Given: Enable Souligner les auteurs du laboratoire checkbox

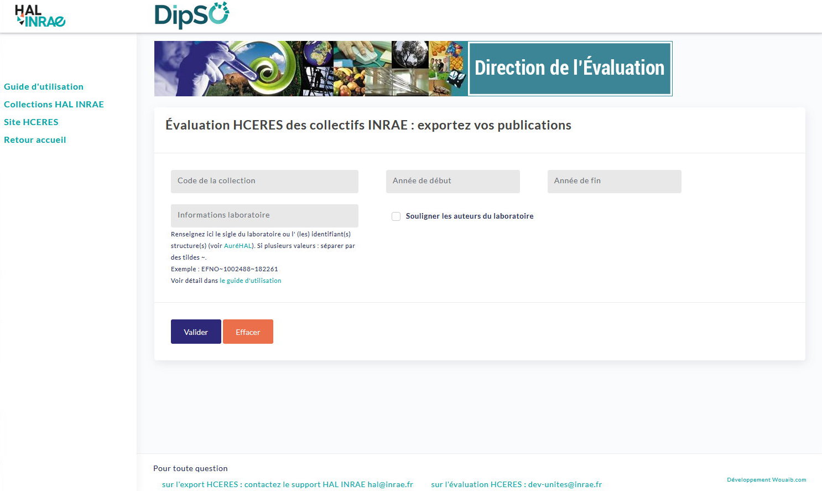Looking at the screenshot, I should click(396, 216).
